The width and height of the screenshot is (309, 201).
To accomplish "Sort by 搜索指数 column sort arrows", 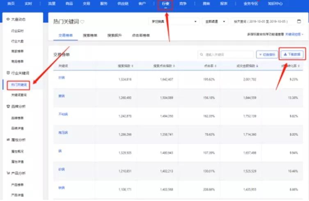I will (x=133, y=66).
